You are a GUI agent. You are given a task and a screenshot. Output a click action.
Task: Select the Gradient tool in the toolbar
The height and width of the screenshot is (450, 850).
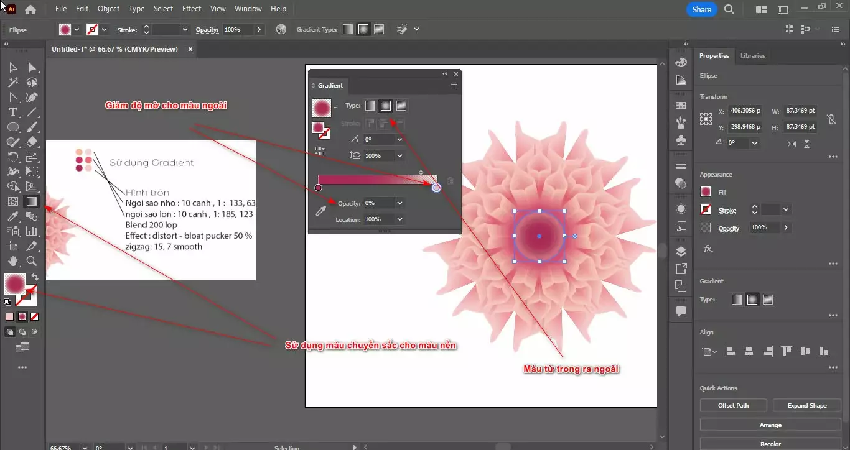(31, 201)
